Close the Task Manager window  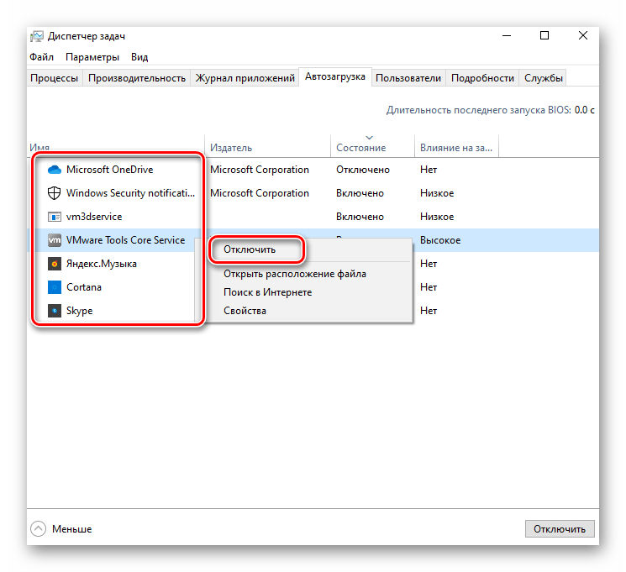(x=582, y=36)
